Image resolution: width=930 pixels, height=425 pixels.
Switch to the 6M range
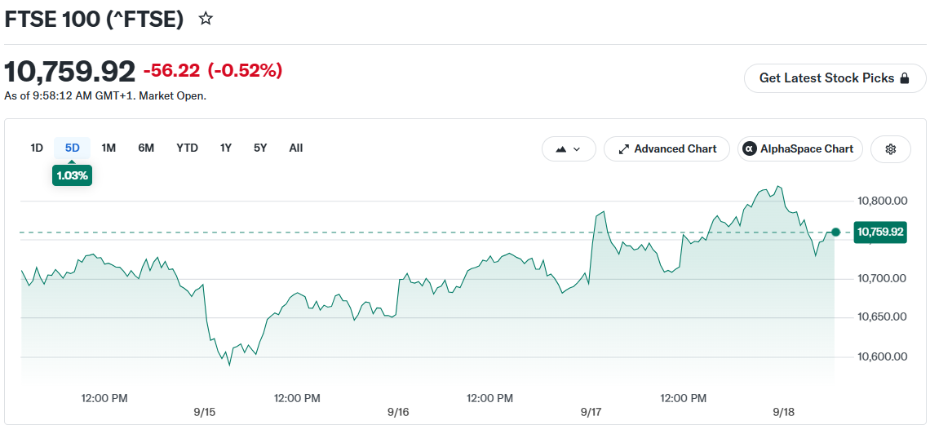click(146, 148)
